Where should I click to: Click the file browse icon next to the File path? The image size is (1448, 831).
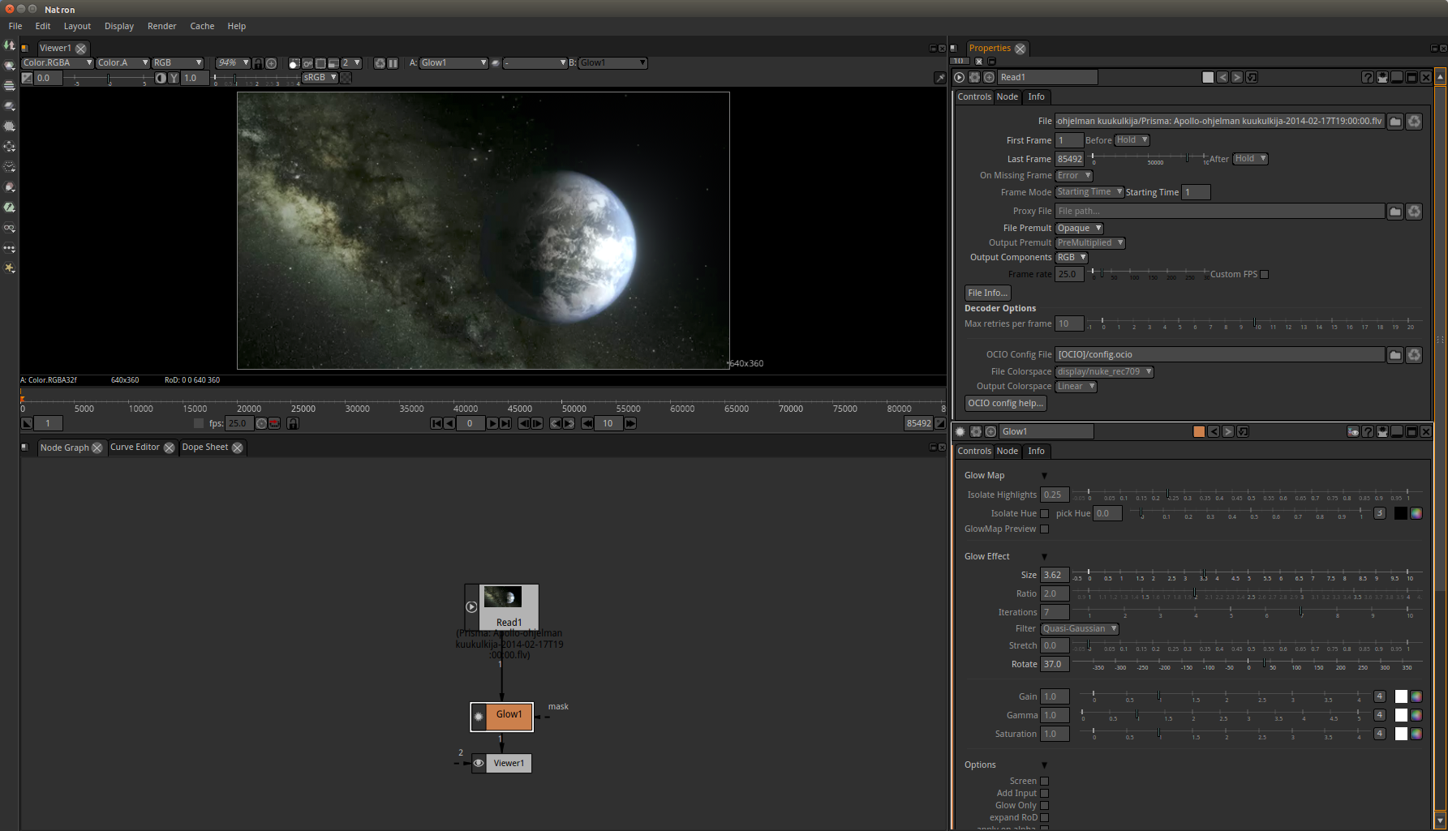point(1394,122)
